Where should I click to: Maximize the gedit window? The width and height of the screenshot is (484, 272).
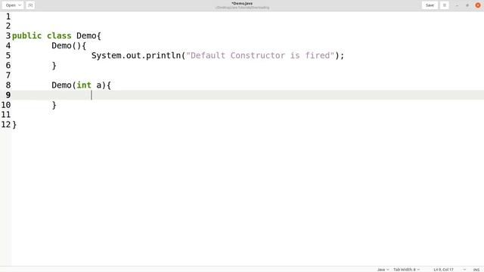click(467, 5)
